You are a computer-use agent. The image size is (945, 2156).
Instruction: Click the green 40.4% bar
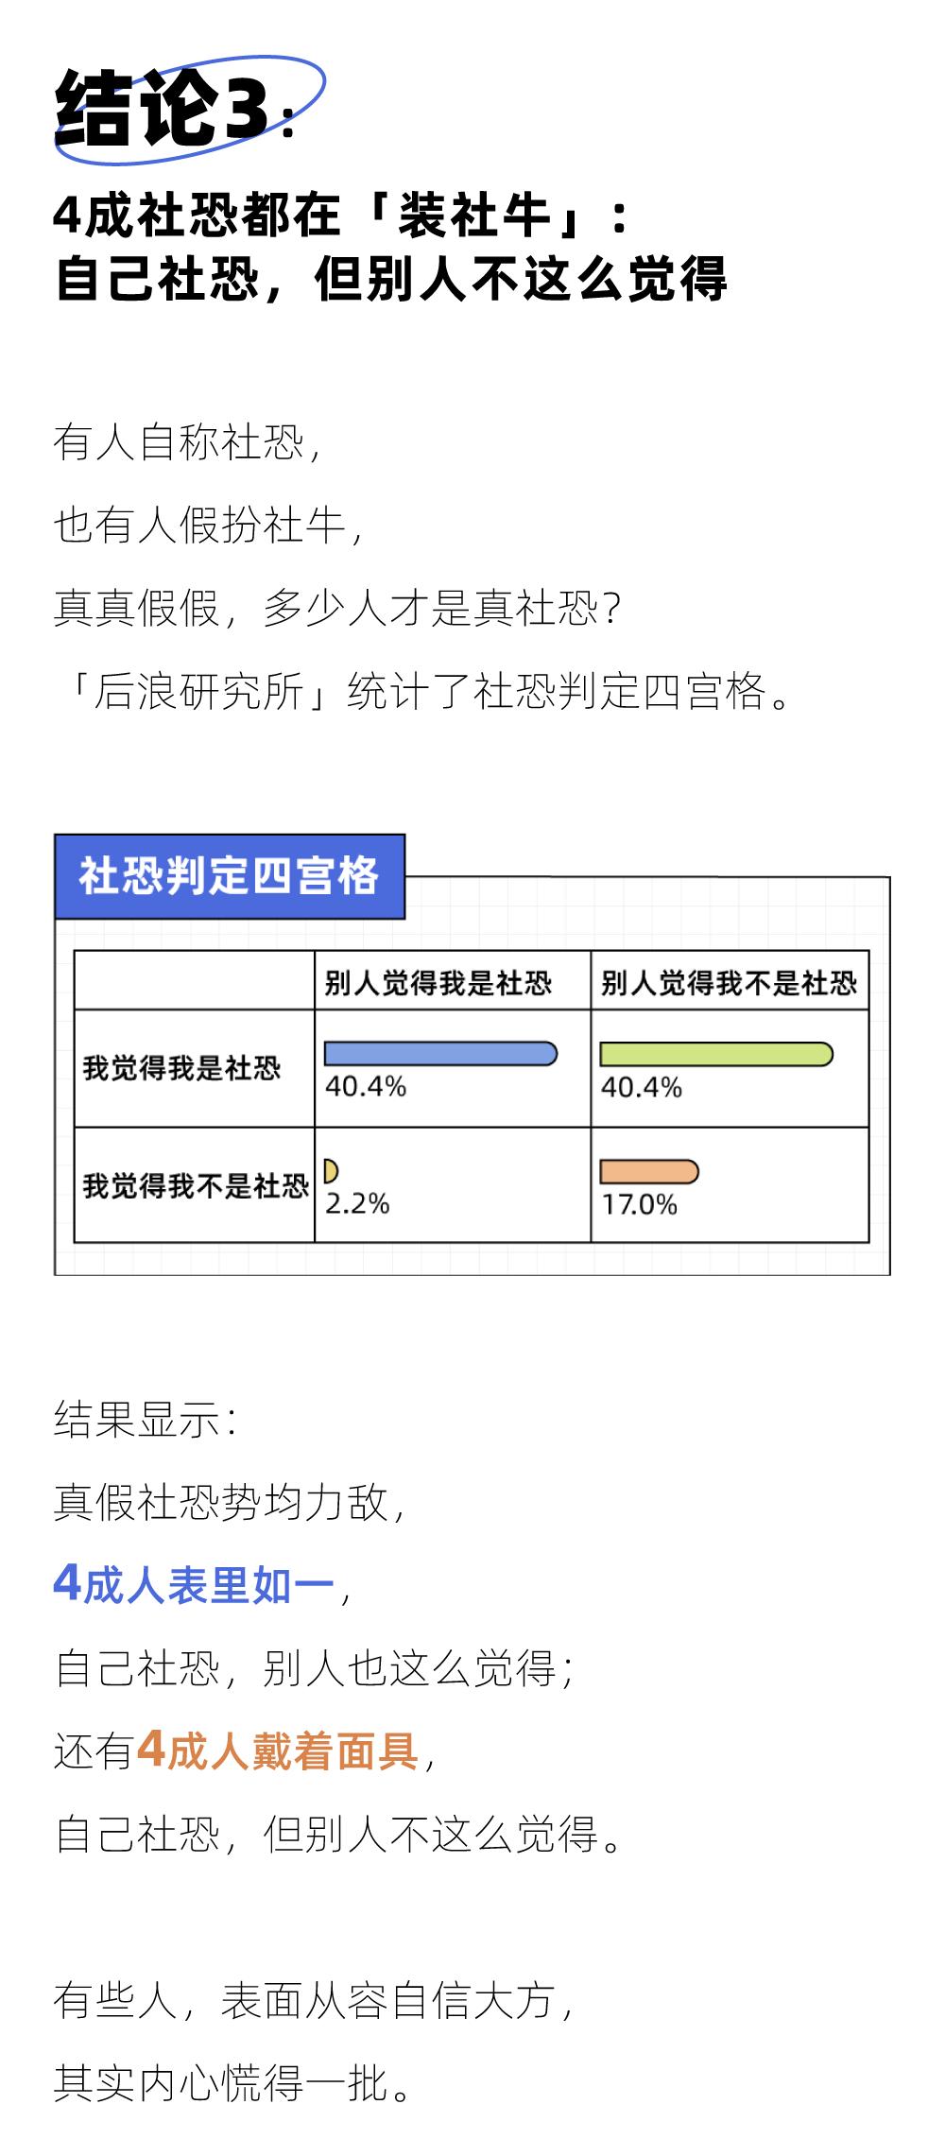[x=716, y=1054]
